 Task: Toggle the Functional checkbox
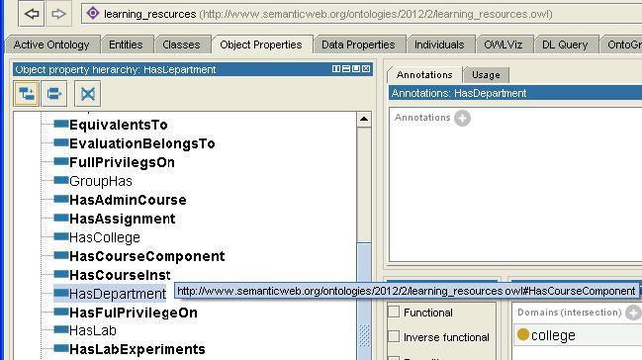[x=394, y=312]
